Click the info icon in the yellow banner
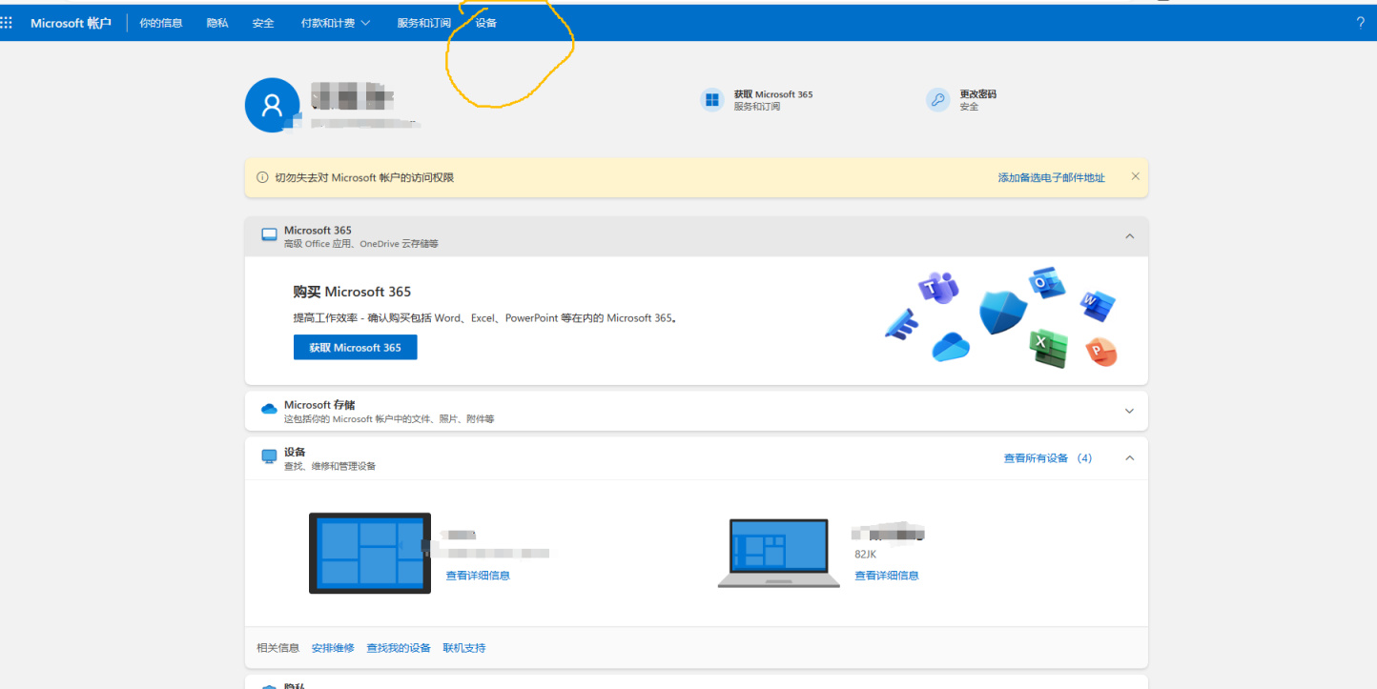Viewport: 1377px width, 689px height. 262,177
